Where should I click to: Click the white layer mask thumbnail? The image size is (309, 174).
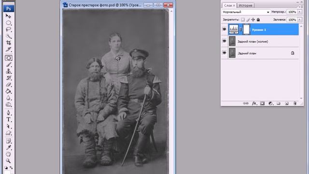tap(247, 29)
